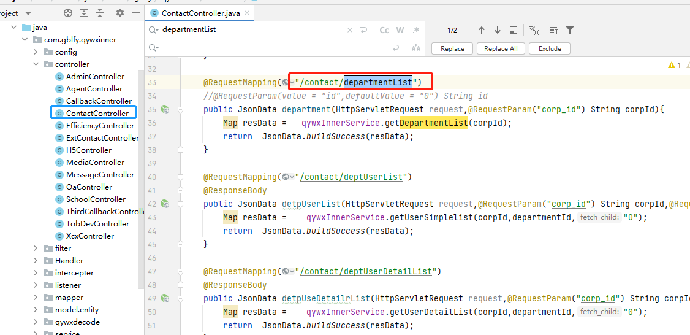Click the Replace All button

click(x=501, y=48)
